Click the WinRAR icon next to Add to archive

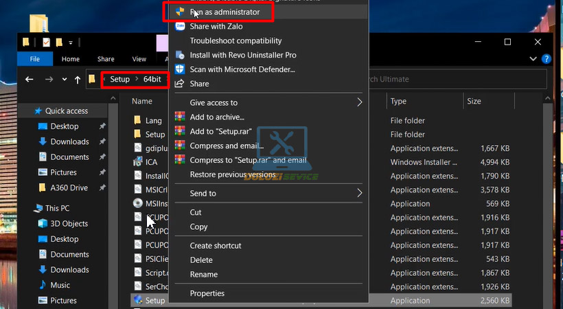tap(180, 117)
